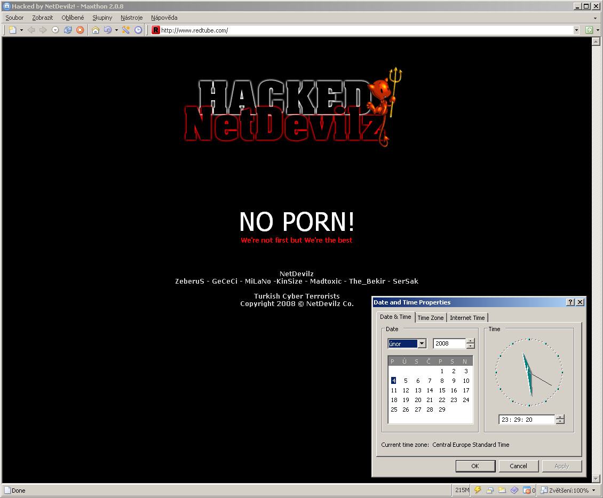Select highlighted day 4 in calendar
This screenshot has width=603, height=498.
[393, 381]
